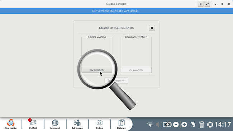
Task: Click Auswählen under Spieler wählen
Action: click(x=97, y=70)
